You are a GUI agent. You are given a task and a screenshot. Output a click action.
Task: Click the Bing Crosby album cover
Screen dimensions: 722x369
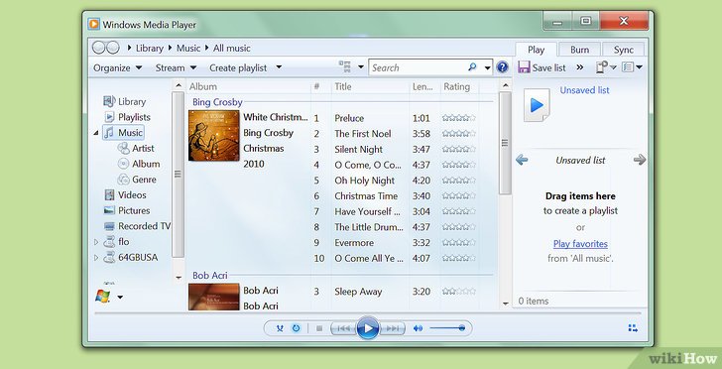[213, 136]
